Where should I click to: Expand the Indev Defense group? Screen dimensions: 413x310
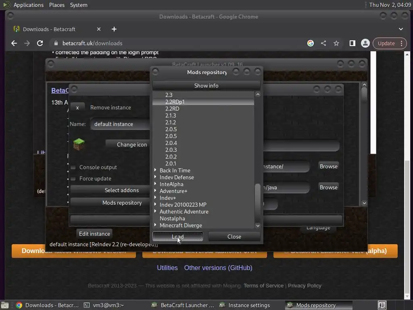click(155, 177)
